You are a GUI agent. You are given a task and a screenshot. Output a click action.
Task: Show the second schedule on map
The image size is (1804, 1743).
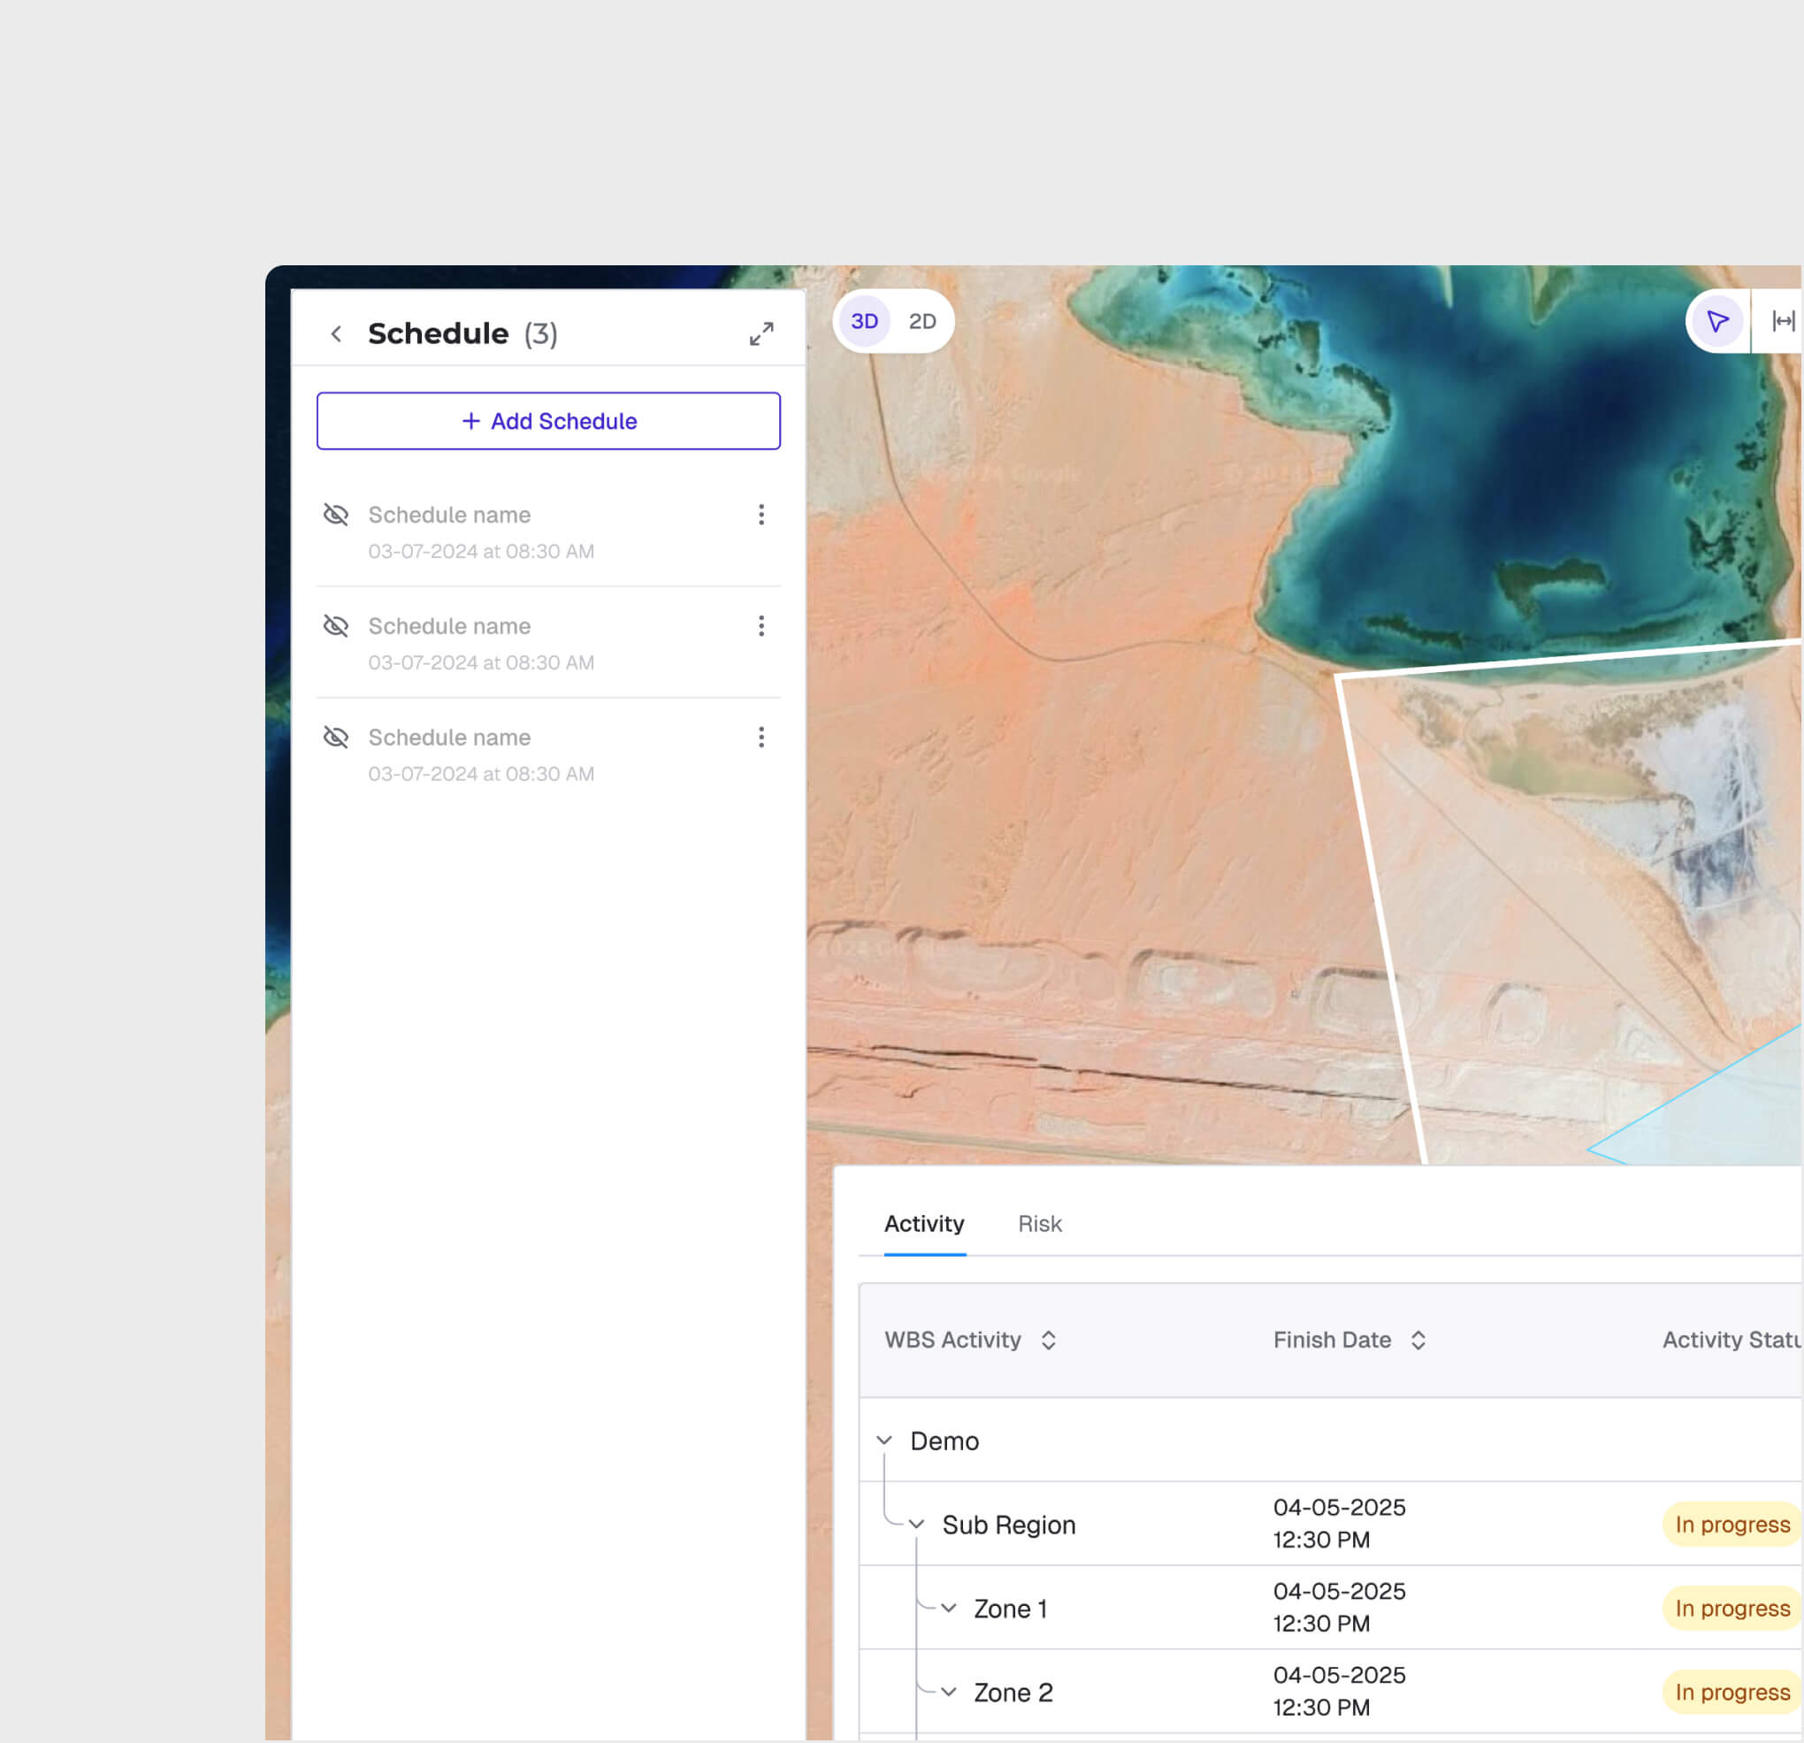click(336, 626)
